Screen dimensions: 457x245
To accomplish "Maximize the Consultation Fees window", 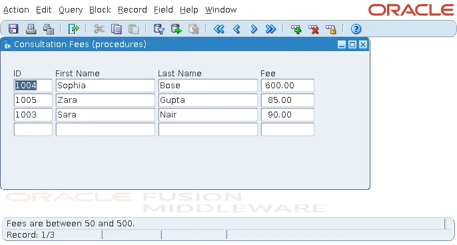I will pyautogui.click(x=352, y=44).
